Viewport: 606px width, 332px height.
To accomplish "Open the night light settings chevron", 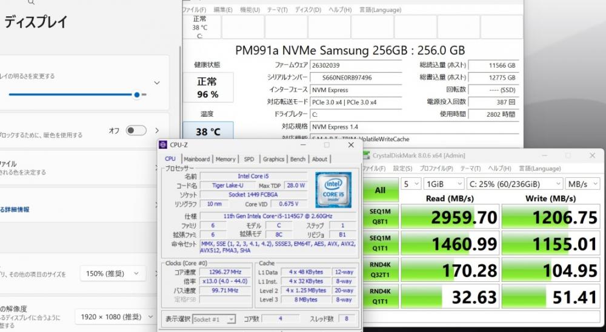I will click(157, 131).
